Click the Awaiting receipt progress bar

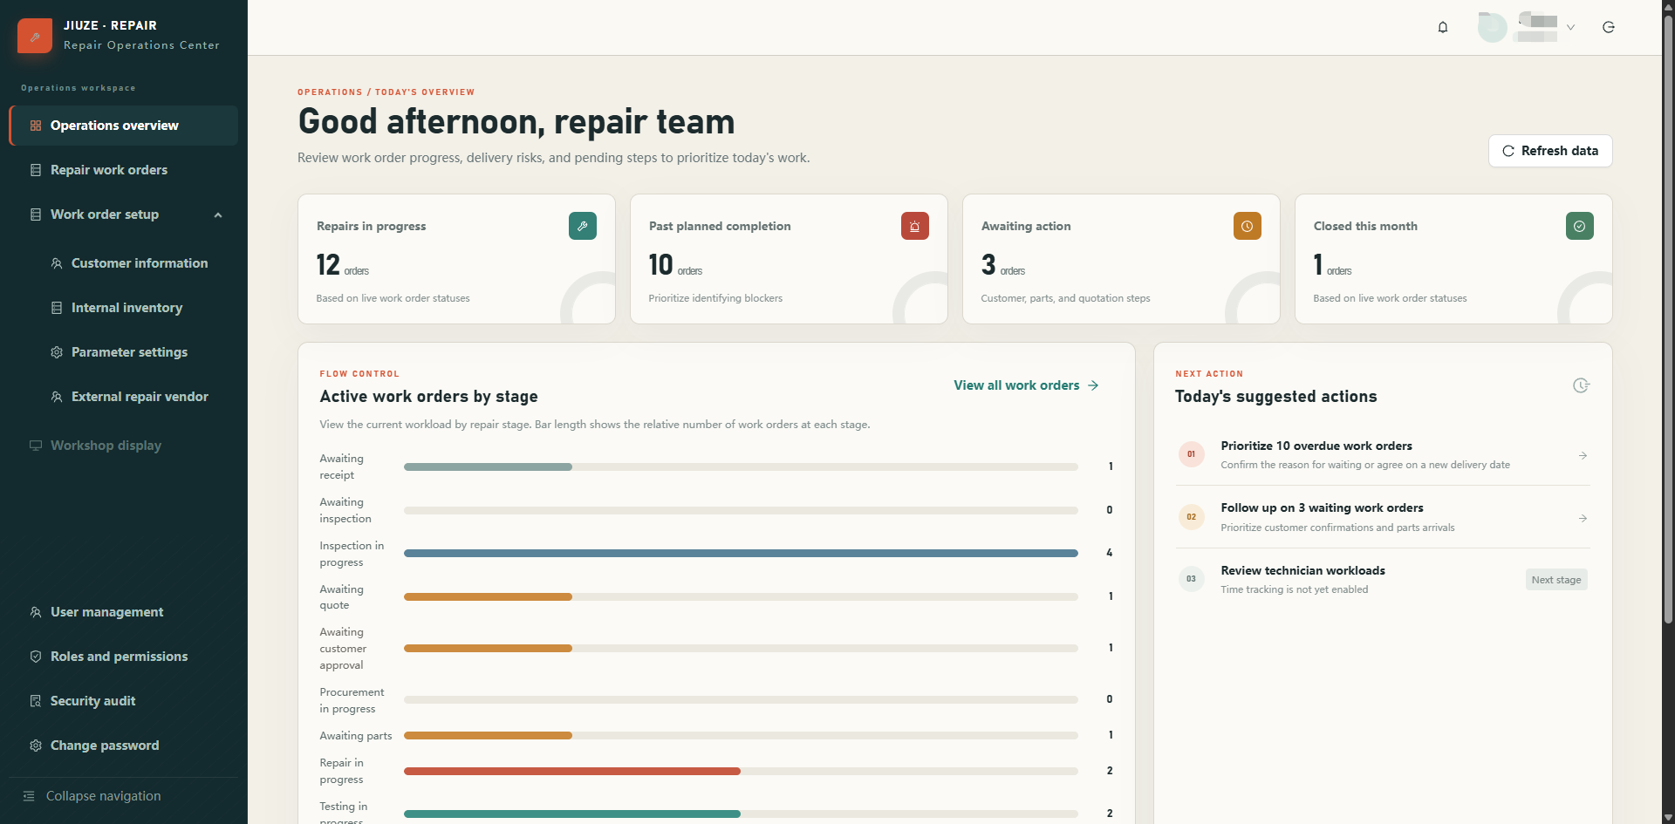pos(741,466)
